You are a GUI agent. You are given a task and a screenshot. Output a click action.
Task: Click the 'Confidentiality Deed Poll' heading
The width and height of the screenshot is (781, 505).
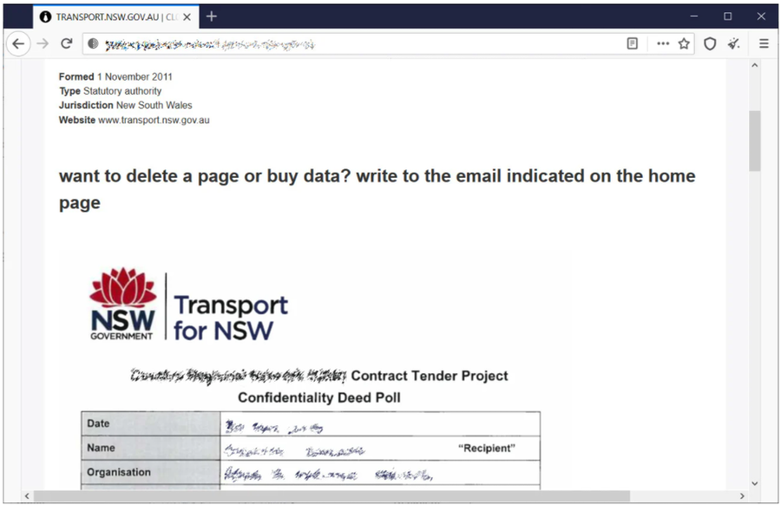[x=319, y=397]
